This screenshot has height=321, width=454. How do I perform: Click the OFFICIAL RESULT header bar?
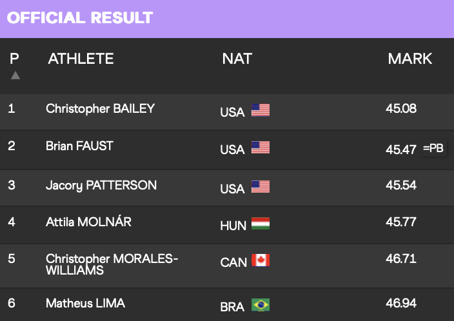pyautogui.click(x=227, y=19)
